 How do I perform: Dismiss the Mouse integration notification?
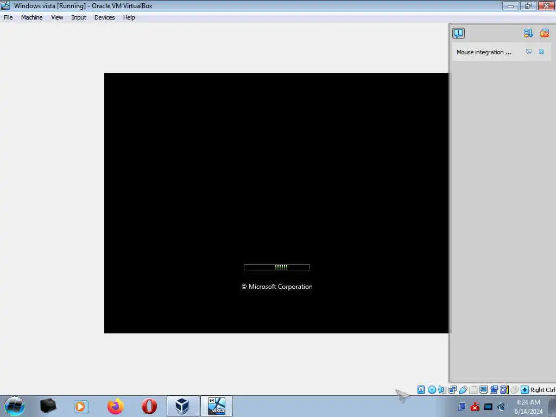(541, 52)
